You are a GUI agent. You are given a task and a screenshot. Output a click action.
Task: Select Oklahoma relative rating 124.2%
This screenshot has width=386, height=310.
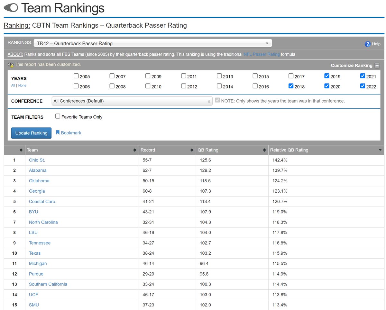(326, 181)
